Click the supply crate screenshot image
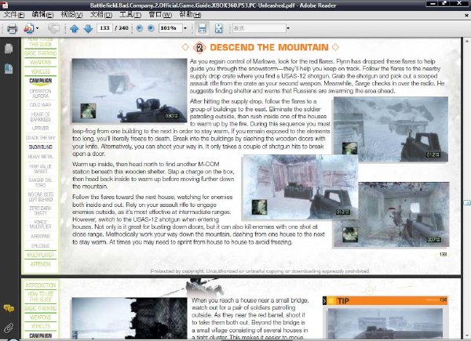 (x=130, y=91)
